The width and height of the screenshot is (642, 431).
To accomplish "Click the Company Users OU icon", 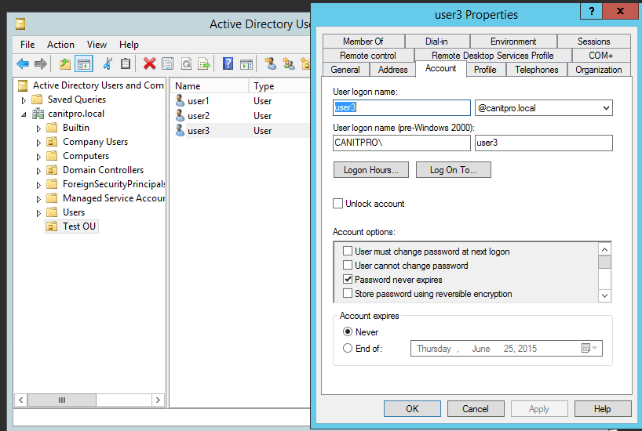I will point(52,142).
